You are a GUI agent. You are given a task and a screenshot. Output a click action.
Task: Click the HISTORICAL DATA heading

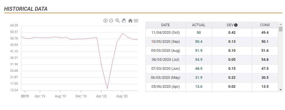[x=26, y=9]
